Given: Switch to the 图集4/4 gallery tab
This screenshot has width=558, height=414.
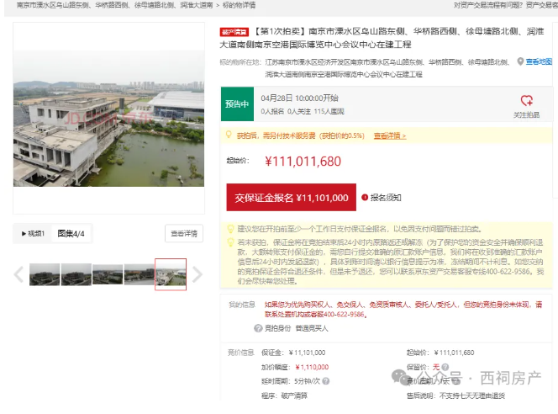Looking at the screenshot, I should (71, 233).
